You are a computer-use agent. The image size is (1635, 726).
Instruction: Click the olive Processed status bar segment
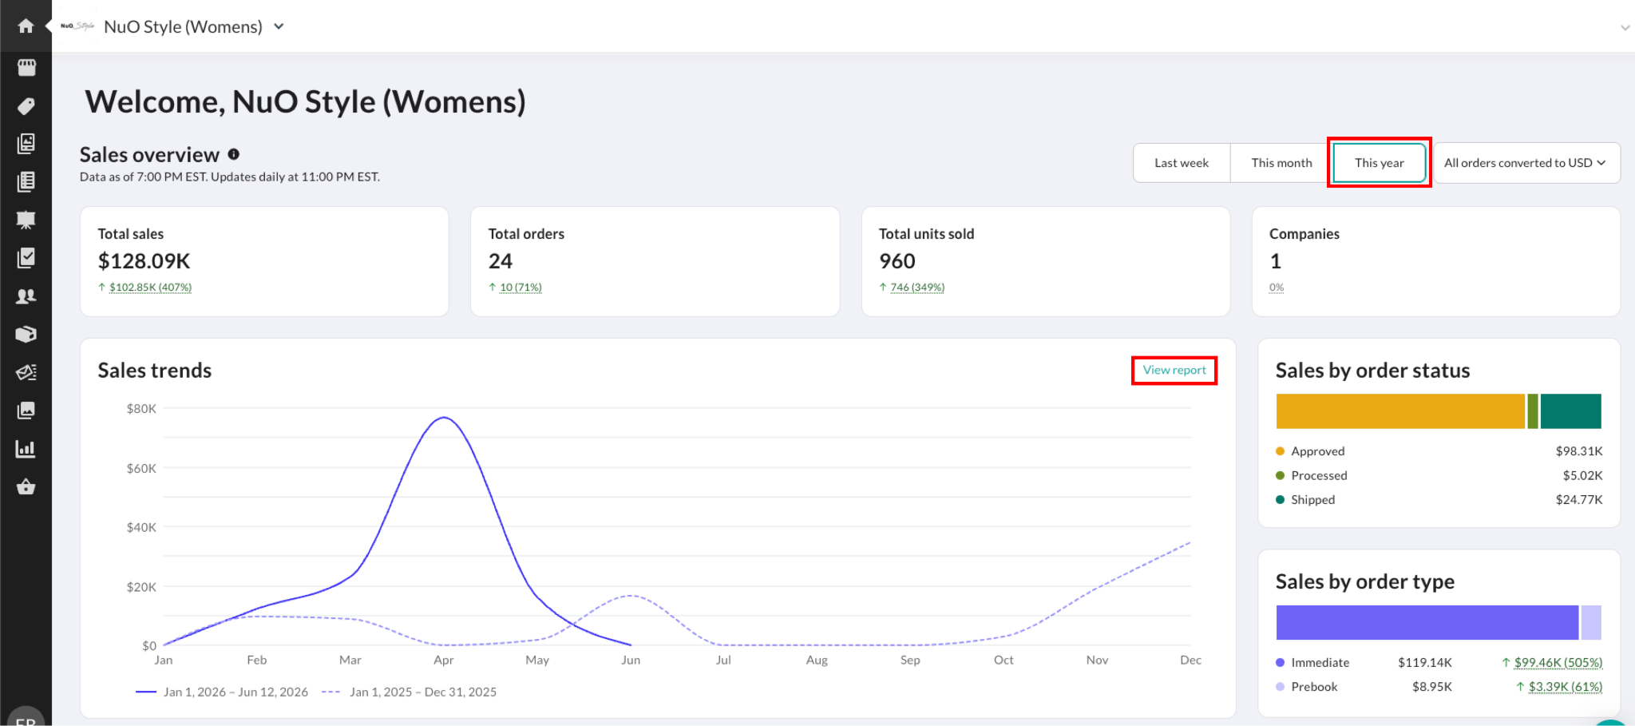pos(1533,411)
